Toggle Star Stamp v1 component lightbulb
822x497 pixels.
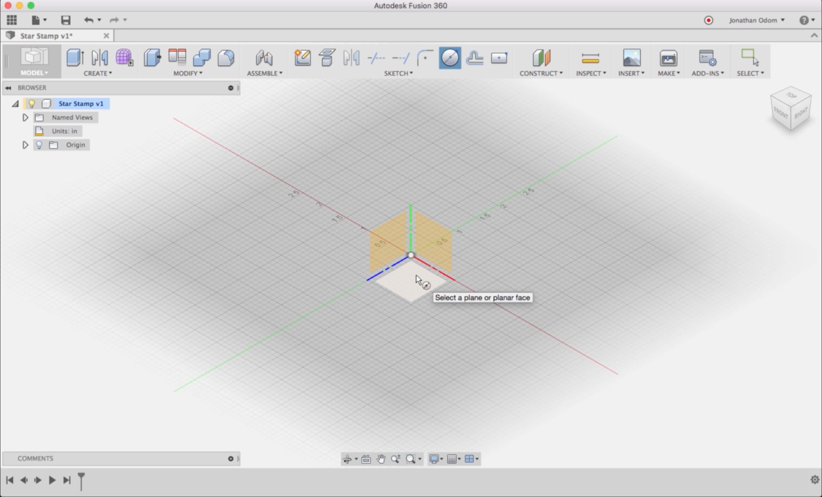tap(32, 104)
